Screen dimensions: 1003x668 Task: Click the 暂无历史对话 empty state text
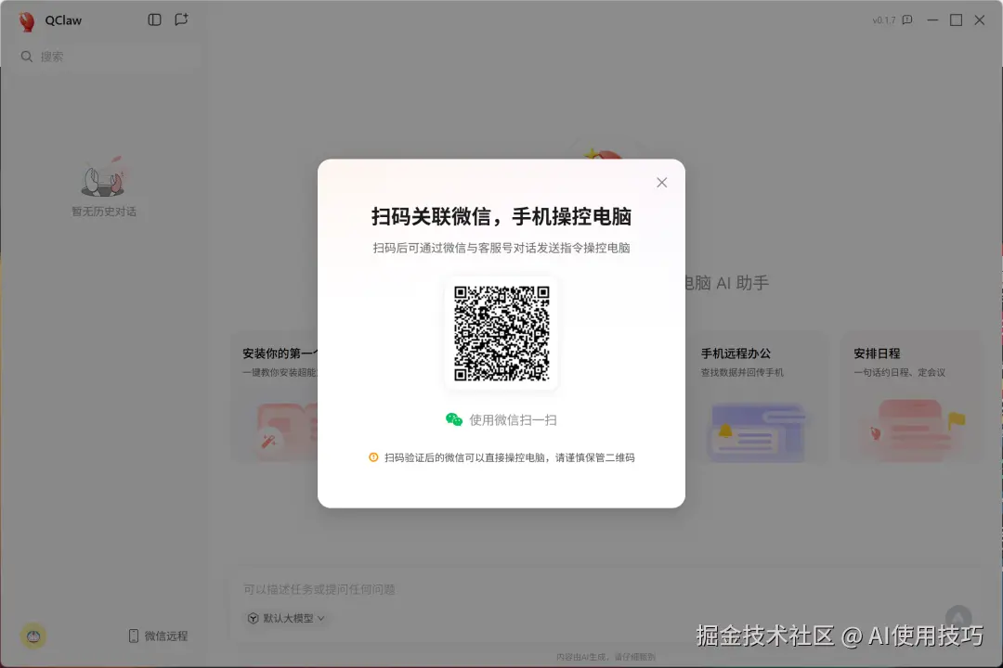click(104, 212)
